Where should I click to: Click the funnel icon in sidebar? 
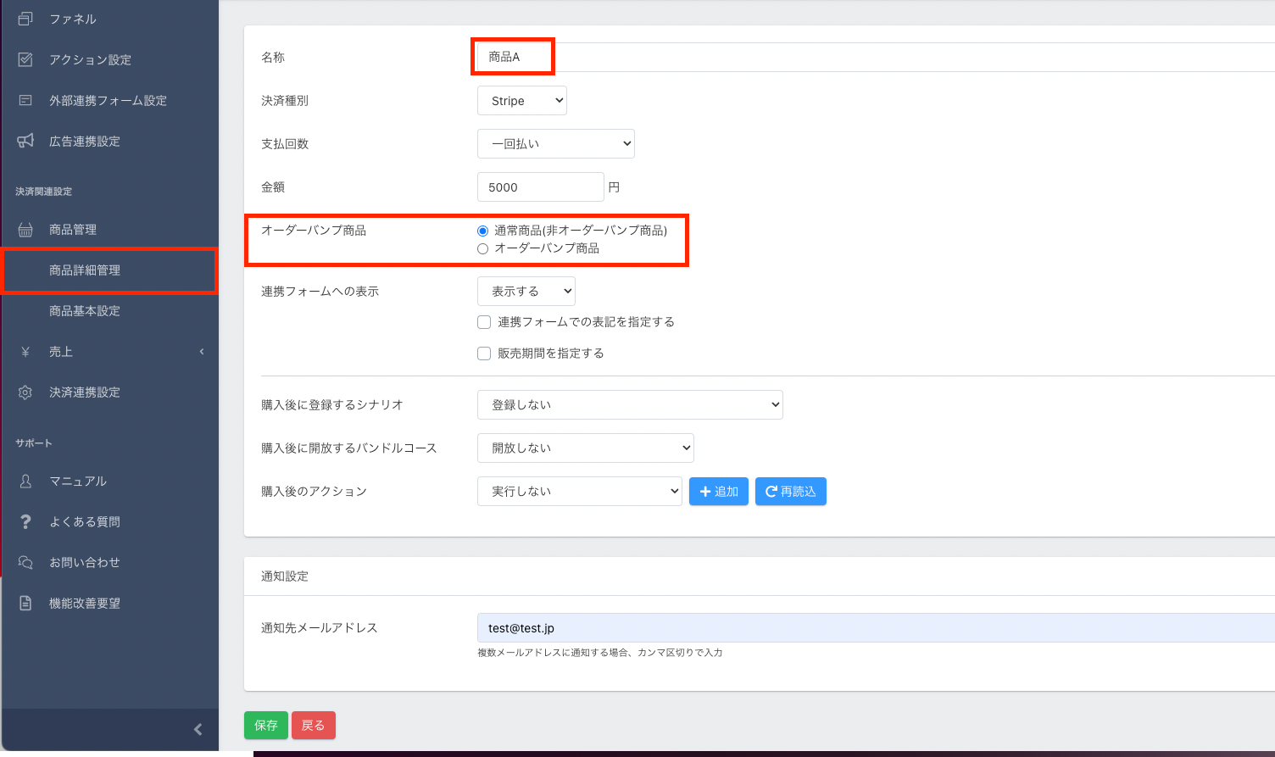click(x=25, y=19)
